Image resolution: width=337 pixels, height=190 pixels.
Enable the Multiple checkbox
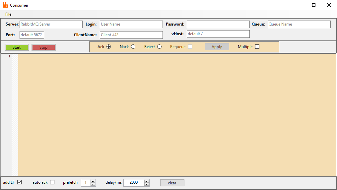click(257, 47)
